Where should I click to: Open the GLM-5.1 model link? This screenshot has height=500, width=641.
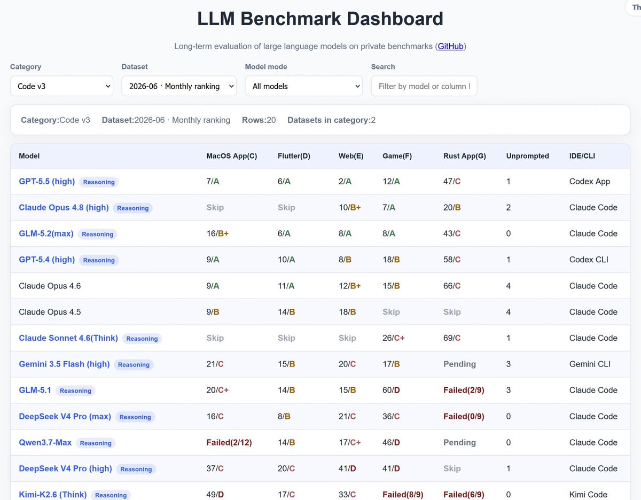tap(35, 390)
